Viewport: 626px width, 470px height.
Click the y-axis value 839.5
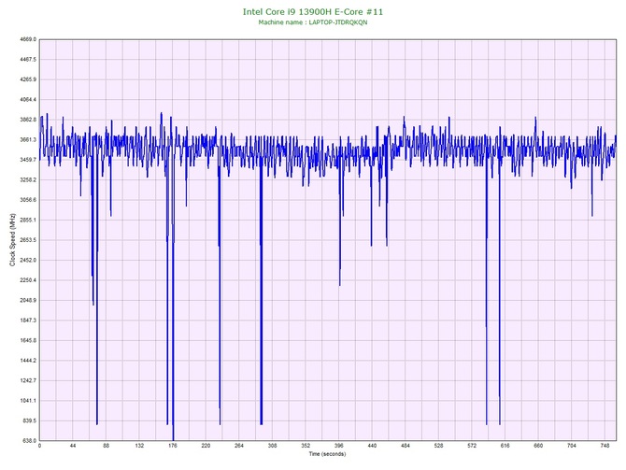click(x=29, y=420)
